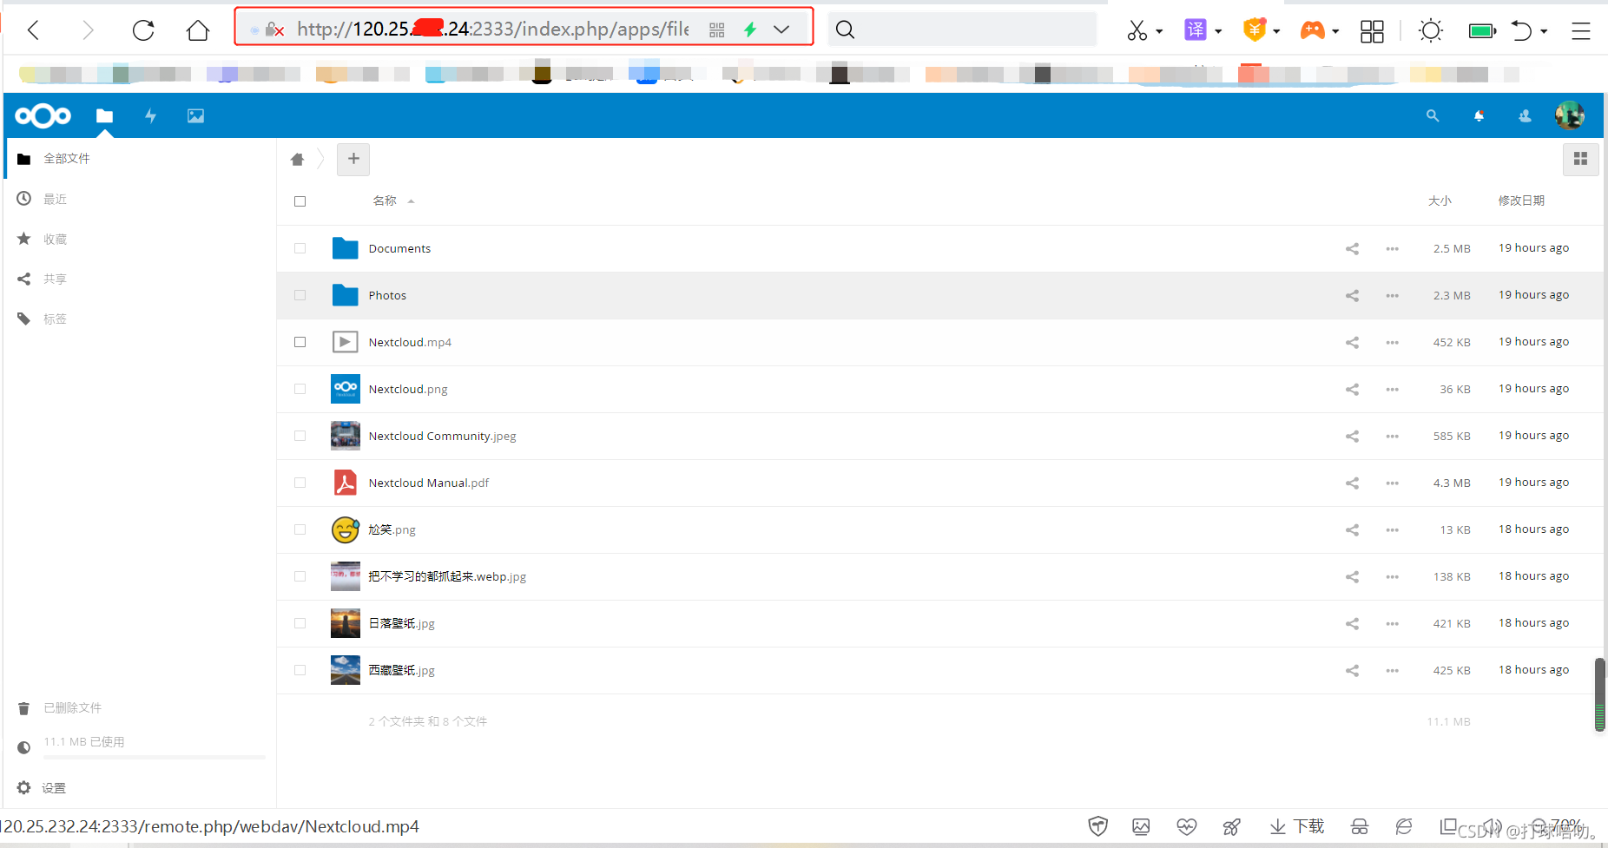Open the Gallery app icon
The image size is (1608, 848).
(195, 115)
